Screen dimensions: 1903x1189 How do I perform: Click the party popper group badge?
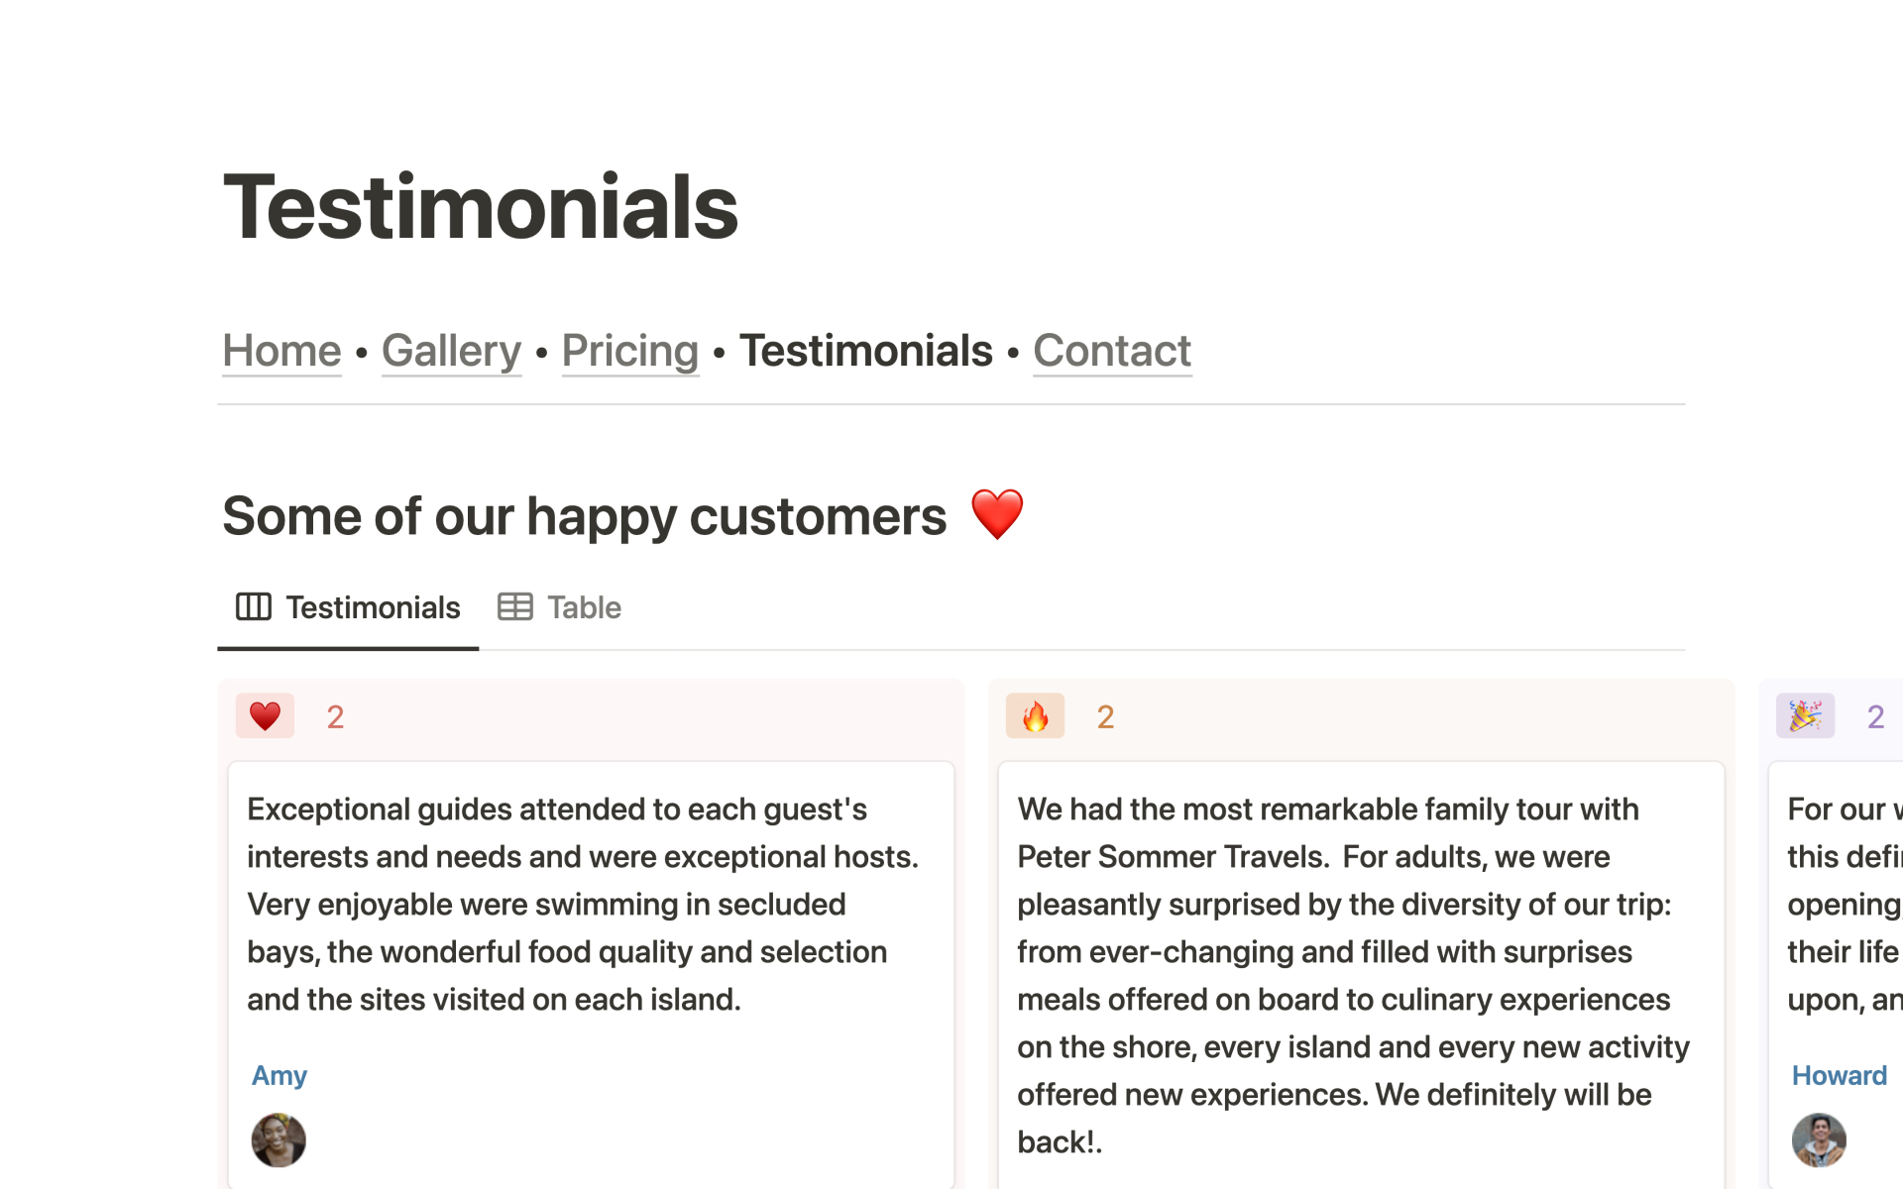point(1805,715)
